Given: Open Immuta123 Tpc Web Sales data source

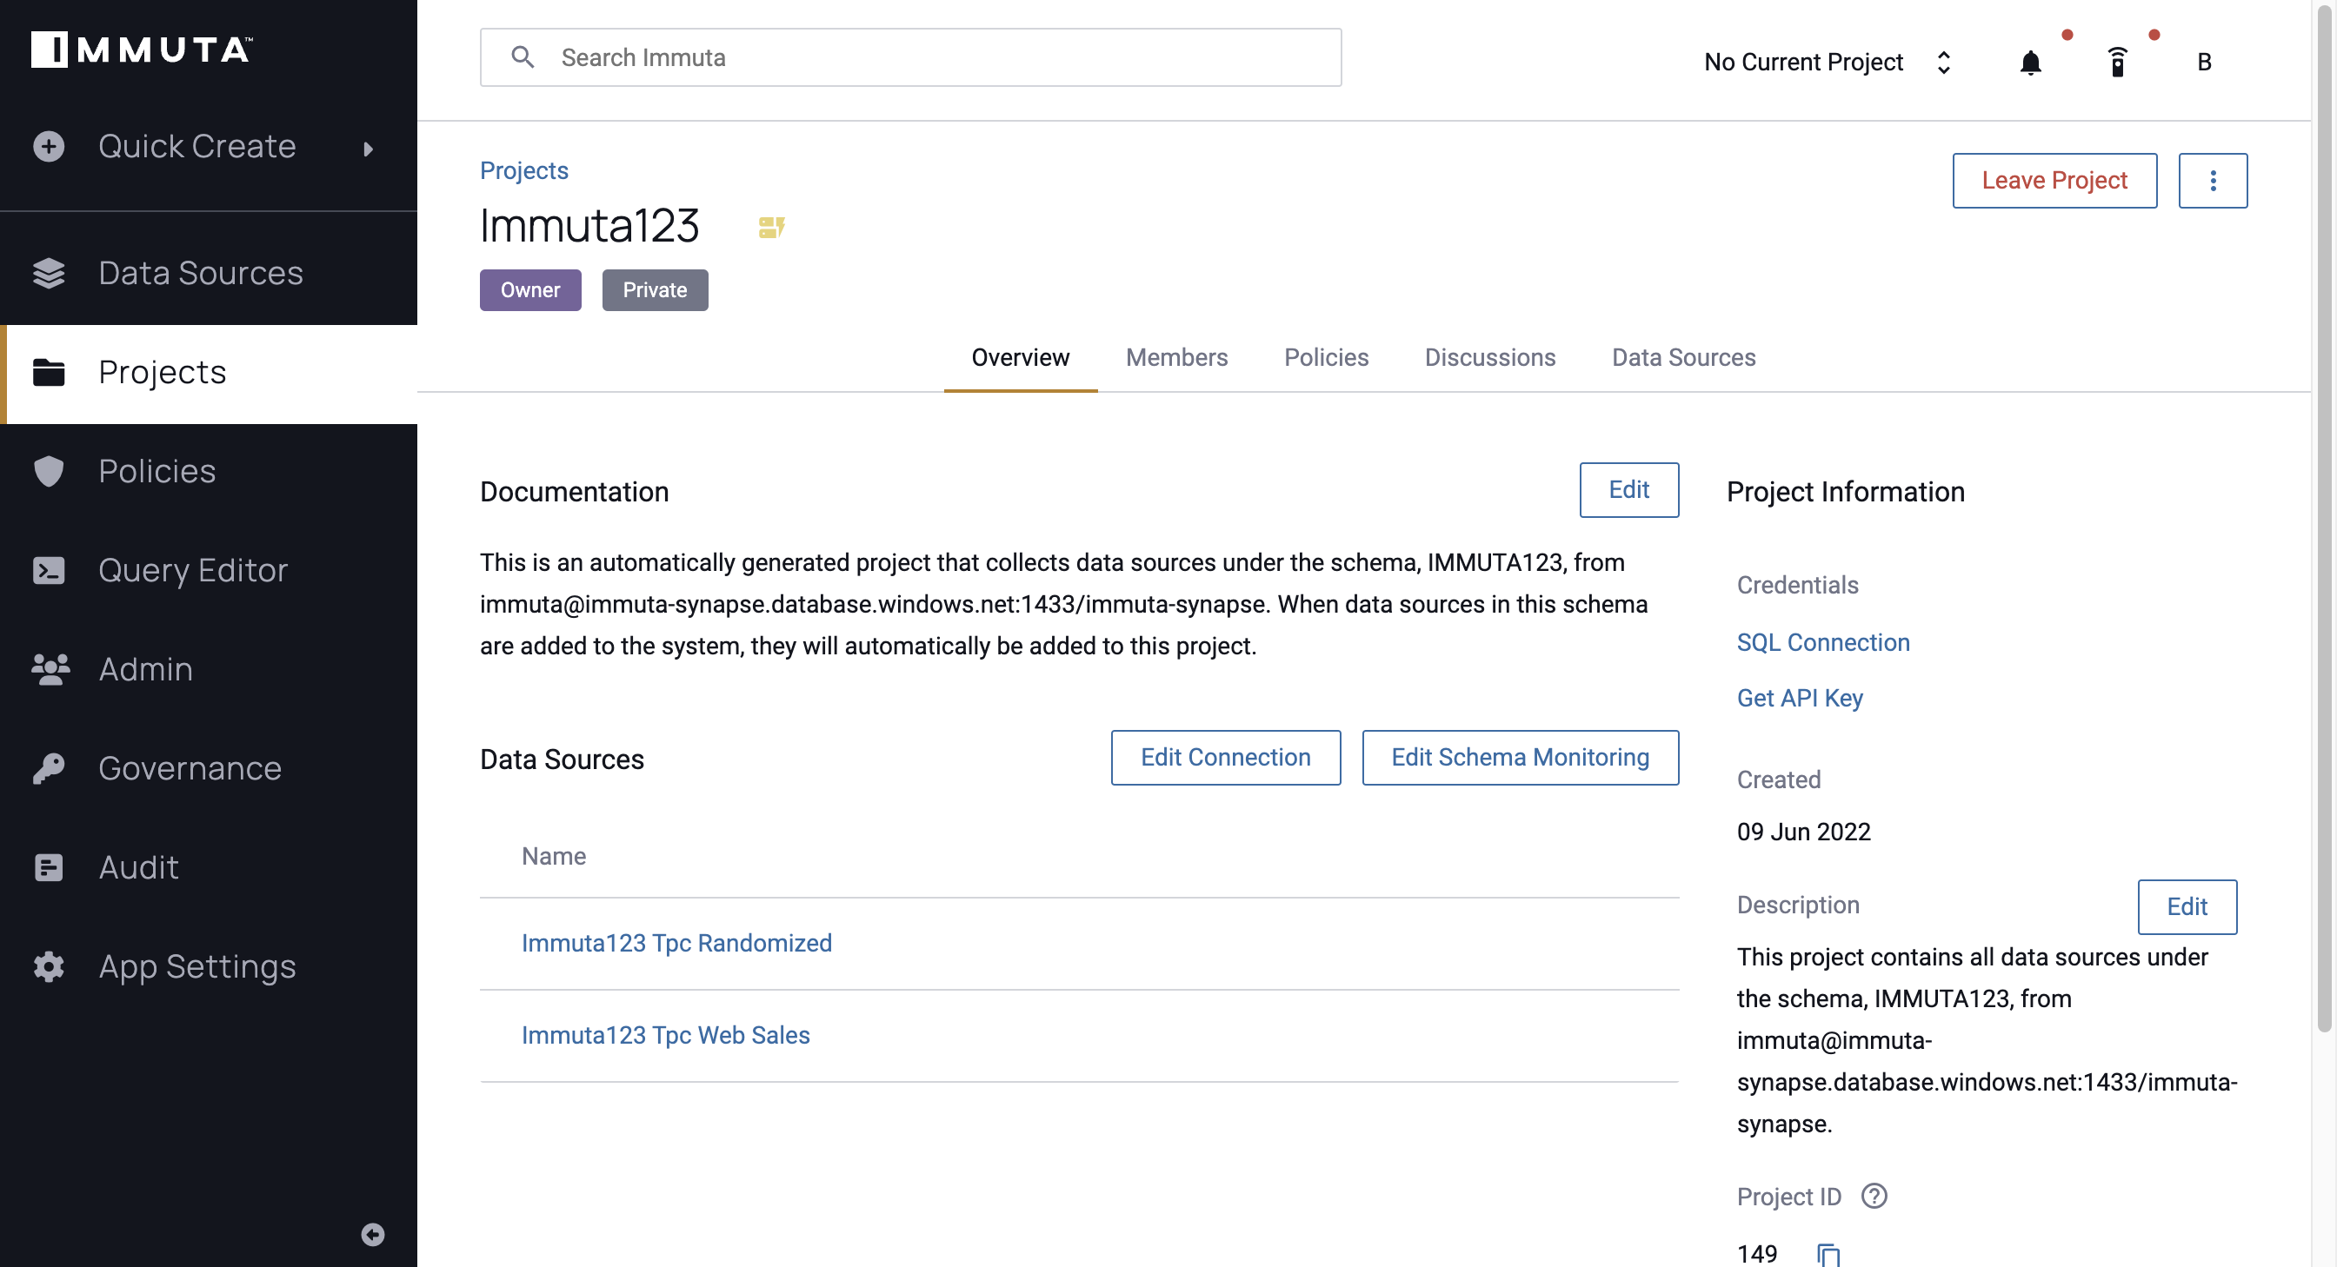Looking at the screenshot, I should pyautogui.click(x=666, y=1036).
